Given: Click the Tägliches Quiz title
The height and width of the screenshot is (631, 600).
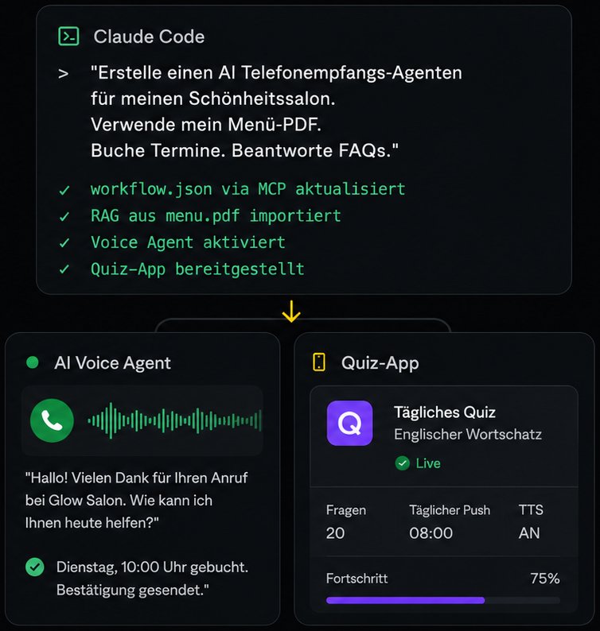Looking at the screenshot, I should tap(445, 412).
